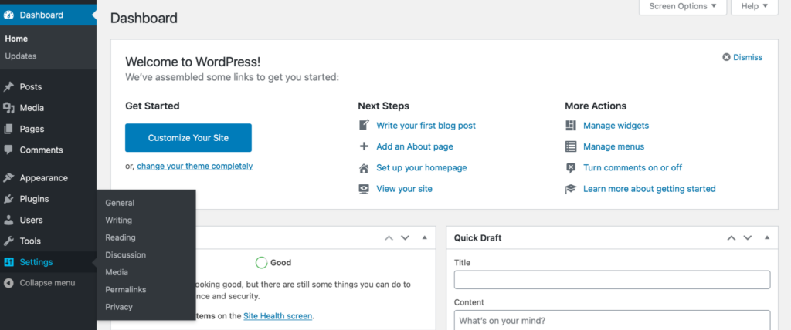Screen dimensions: 791x330
Task: Follow the Manage widgets link
Action: click(x=616, y=126)
